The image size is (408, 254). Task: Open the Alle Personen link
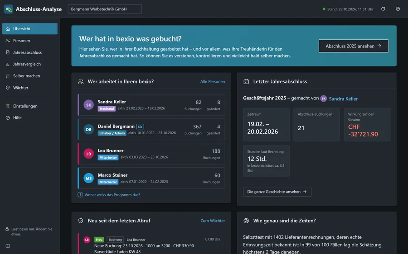click(x=212, y=81)
